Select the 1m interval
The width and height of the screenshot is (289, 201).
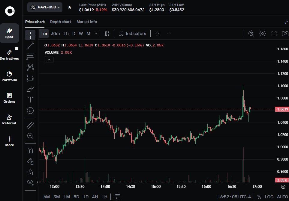click(44, 34)
